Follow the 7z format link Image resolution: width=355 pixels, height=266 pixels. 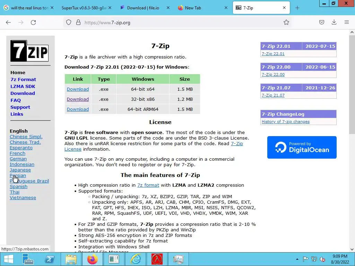(148, 185)
